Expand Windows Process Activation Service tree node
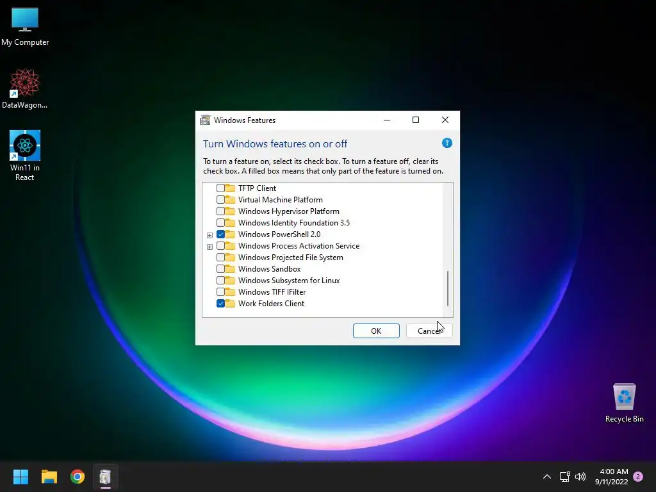The width and height of the screenshot is (656, 492). coord(209,247)
